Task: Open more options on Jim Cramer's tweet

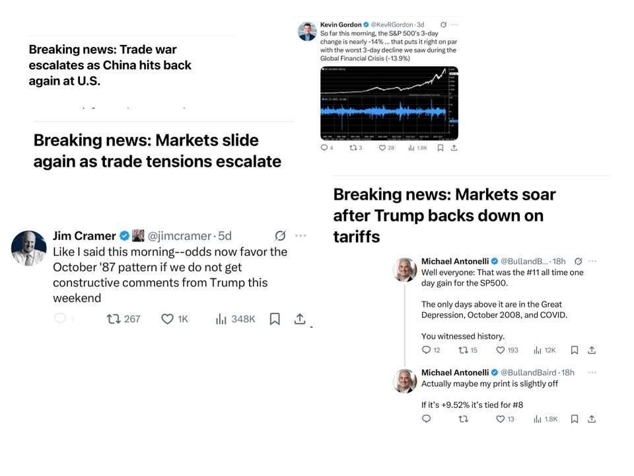Action: point(300,236)
